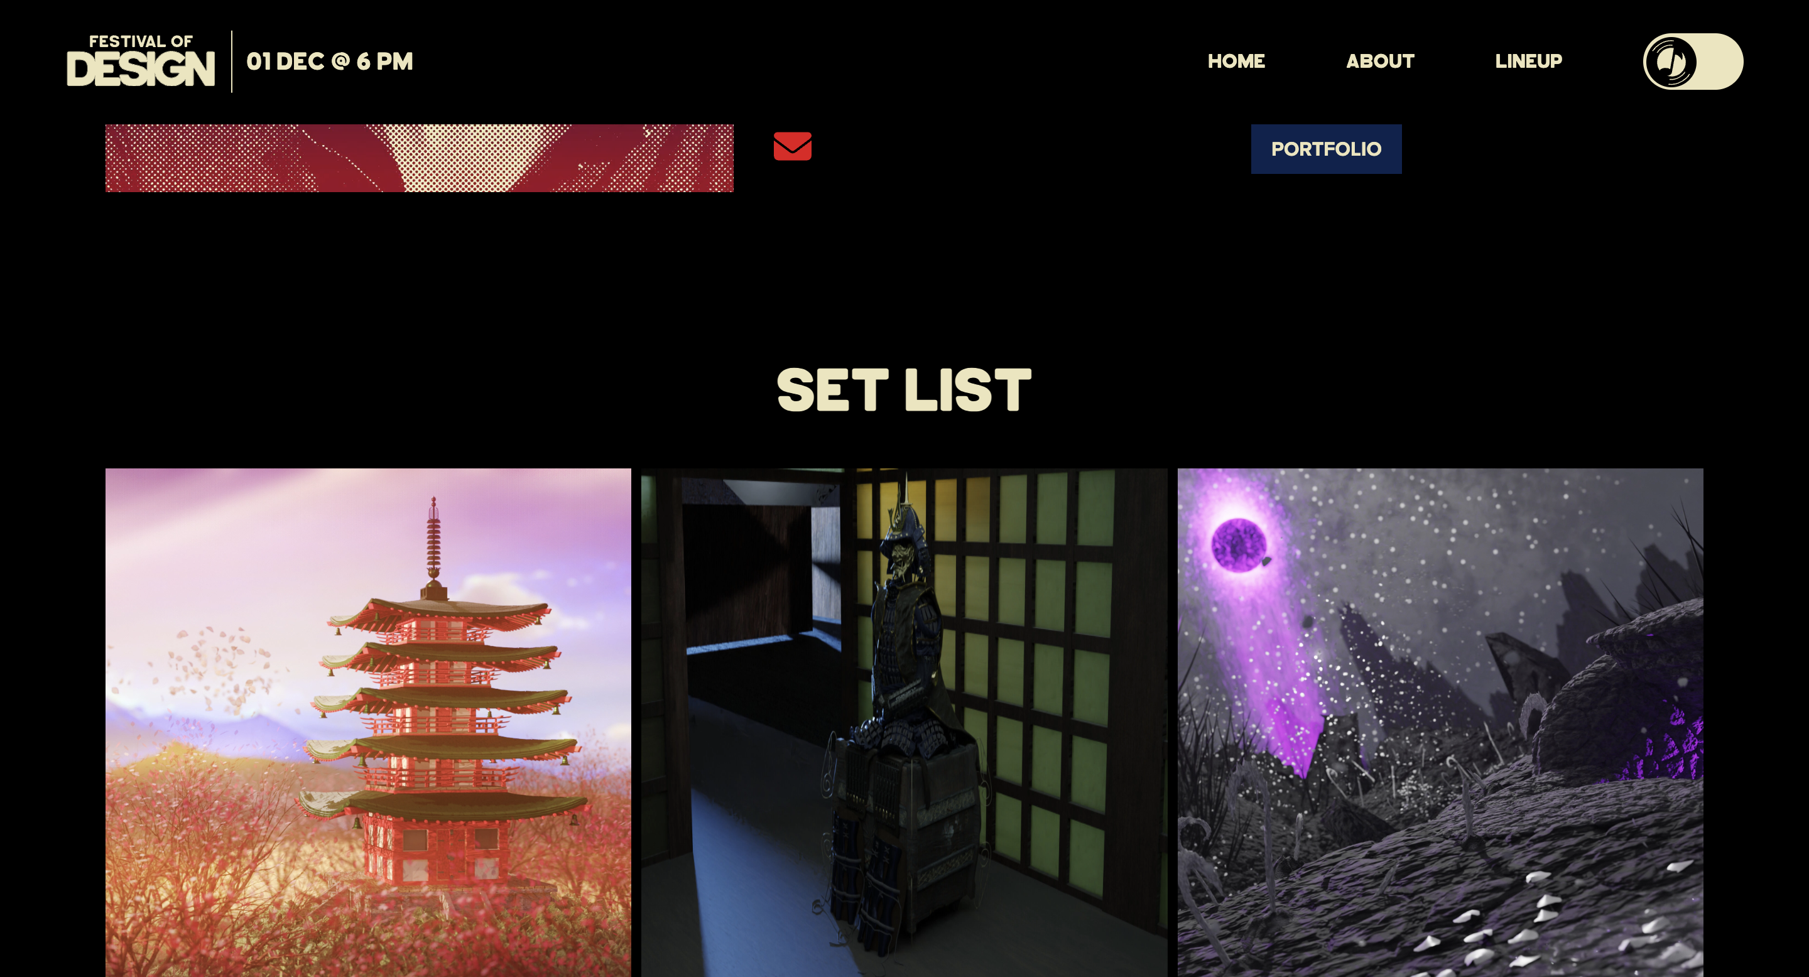Click the FESTIVAL OF text above DESIGN
The width and height of the screenshot is (1809, 977).
[x=141, y=41]
